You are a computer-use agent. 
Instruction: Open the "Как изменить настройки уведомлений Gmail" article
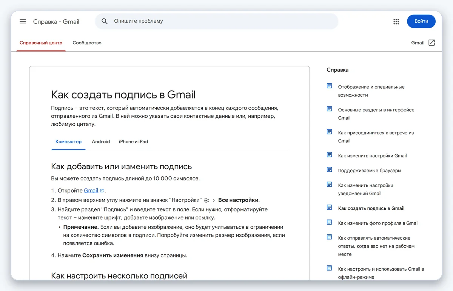coord(365,189)
